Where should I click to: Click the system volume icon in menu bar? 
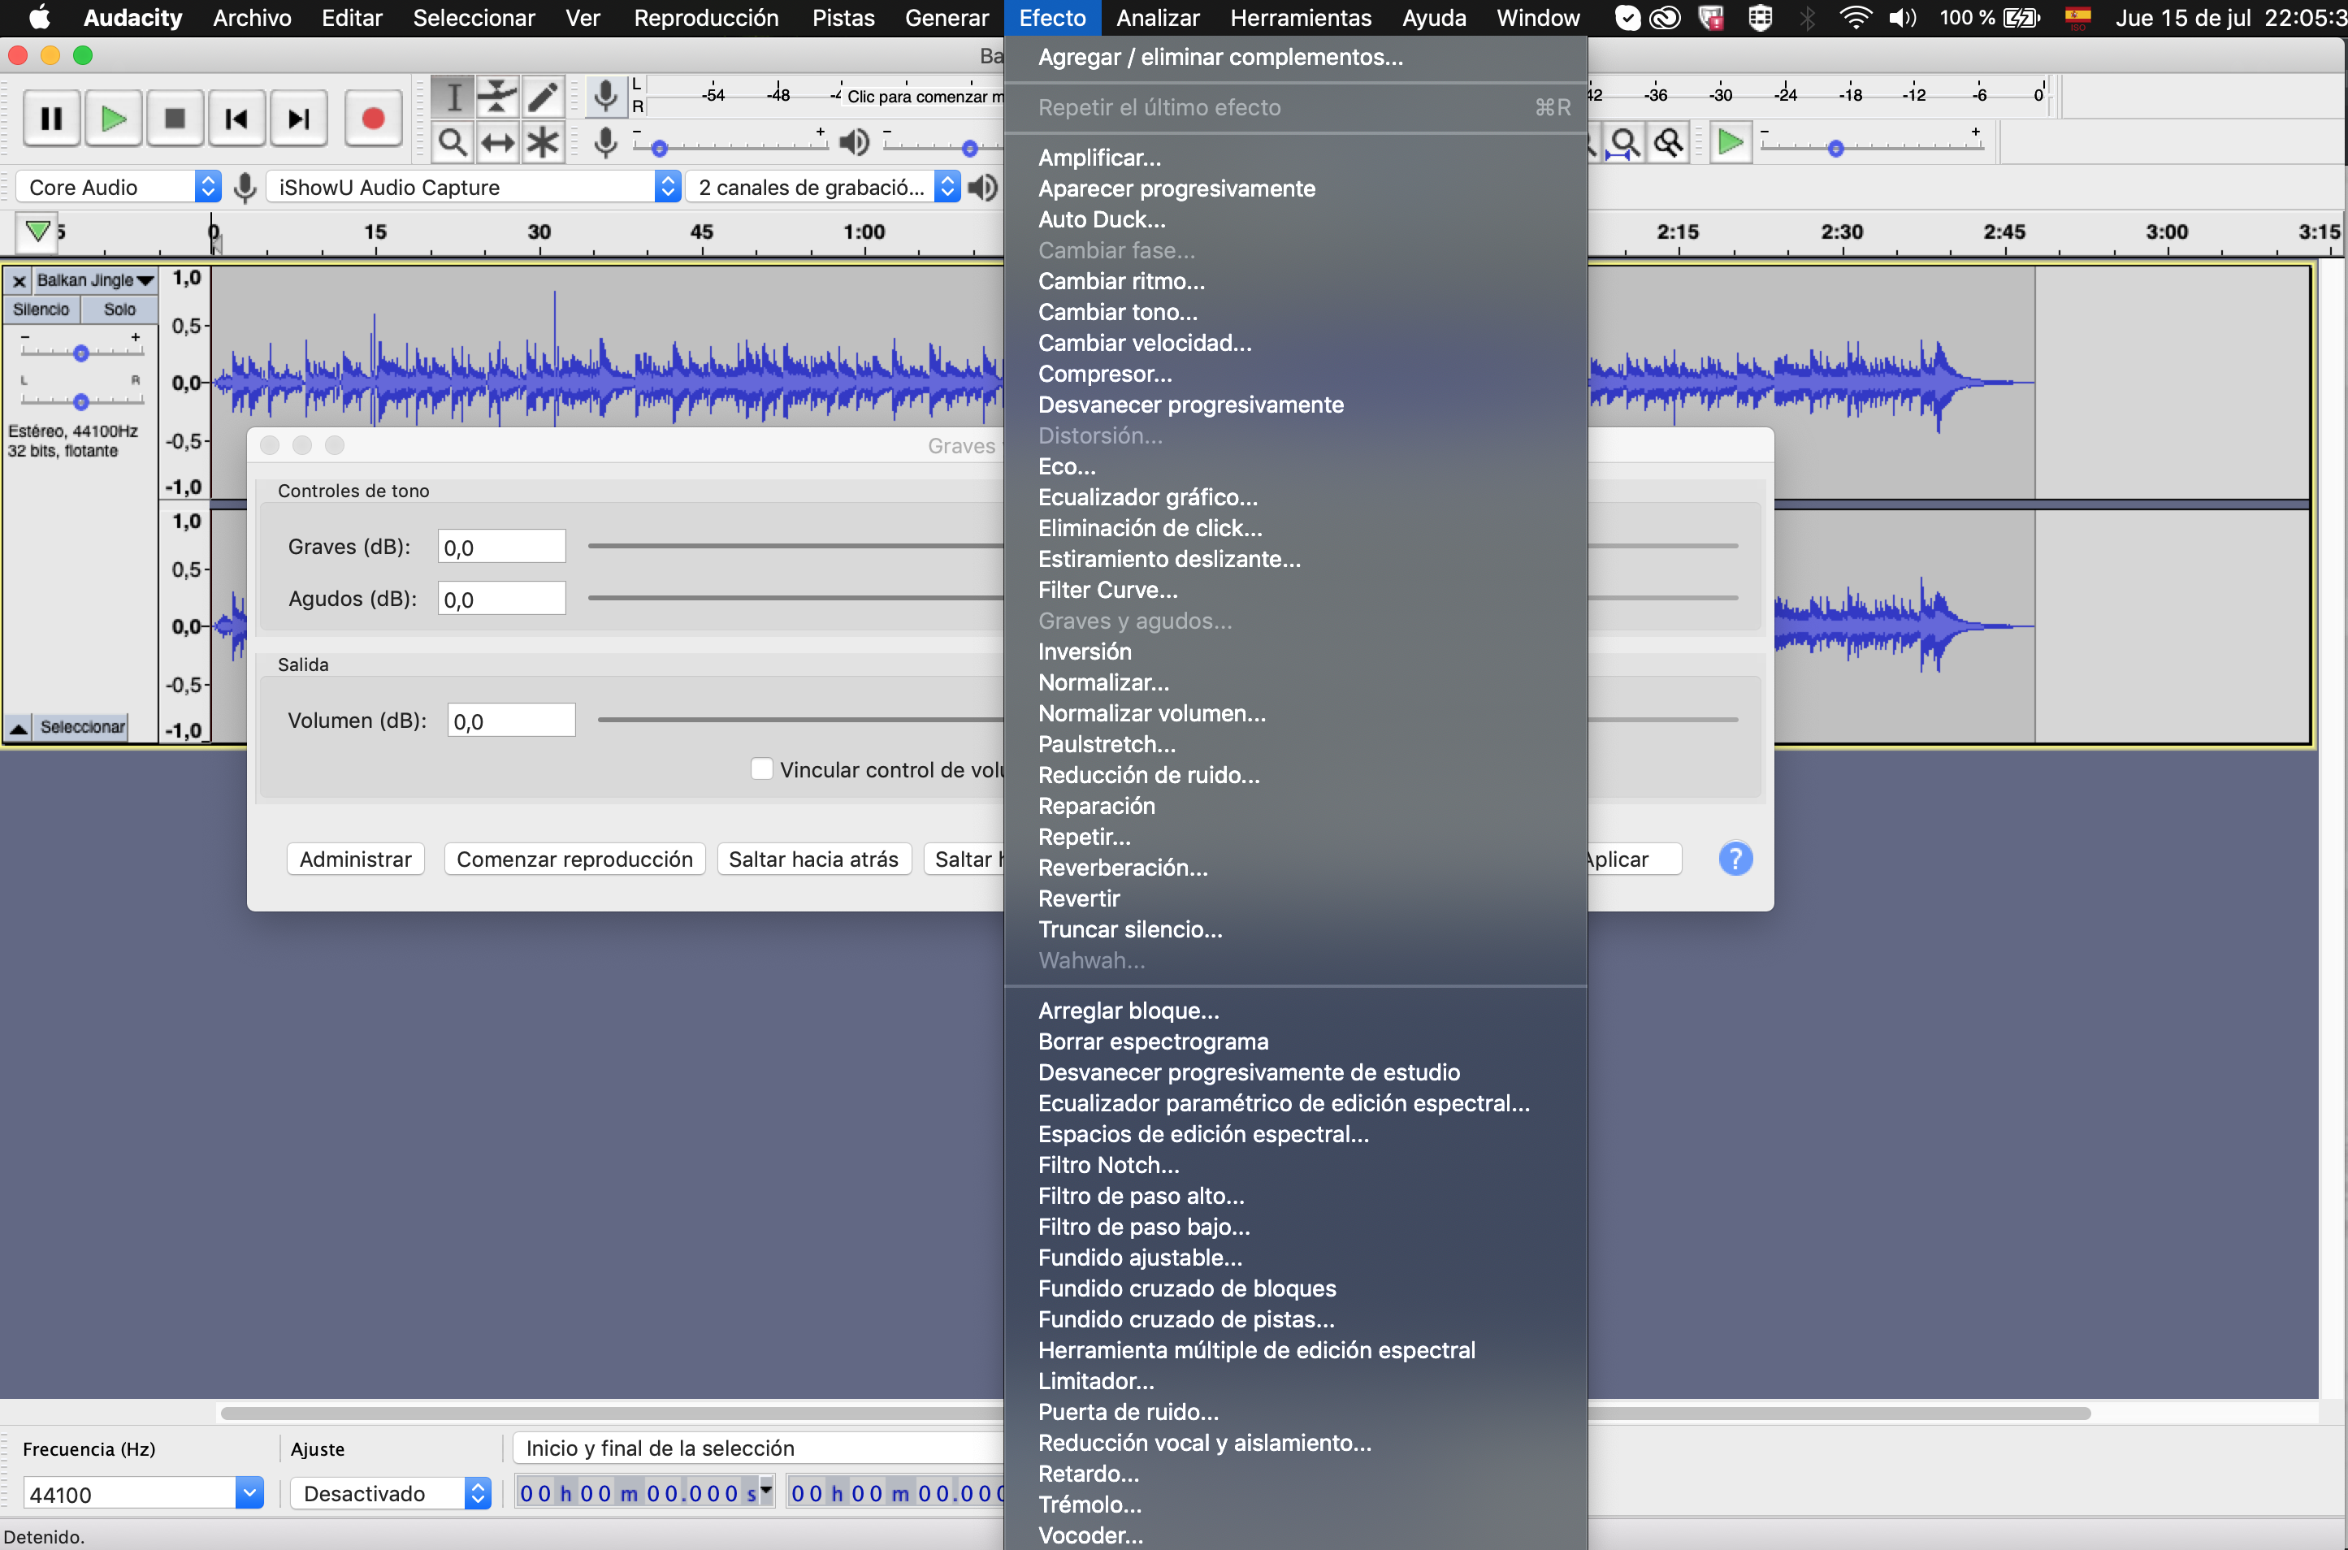tap(1902, 18)
